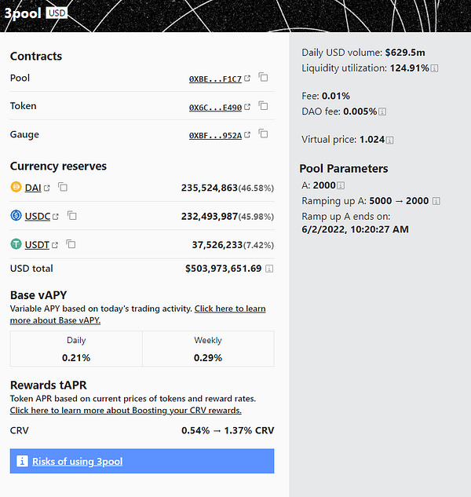
Task: Click Ramp up A end date 6/2/2022
Action: (355, 229)
